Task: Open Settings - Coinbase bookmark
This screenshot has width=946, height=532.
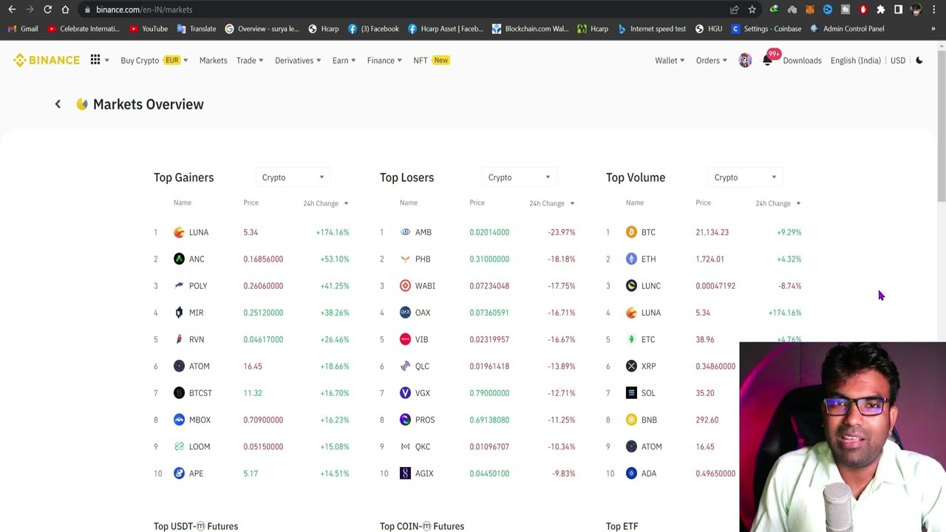Action: 766,29
